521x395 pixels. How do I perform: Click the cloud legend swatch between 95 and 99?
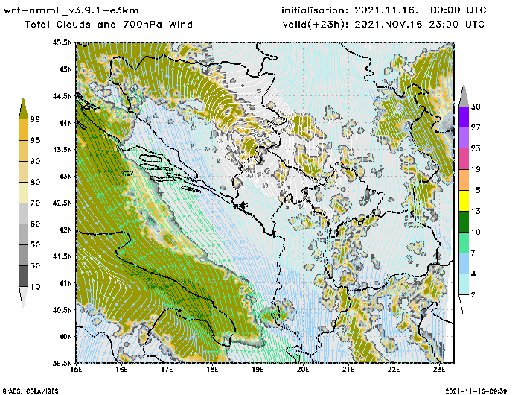[24, 130]
